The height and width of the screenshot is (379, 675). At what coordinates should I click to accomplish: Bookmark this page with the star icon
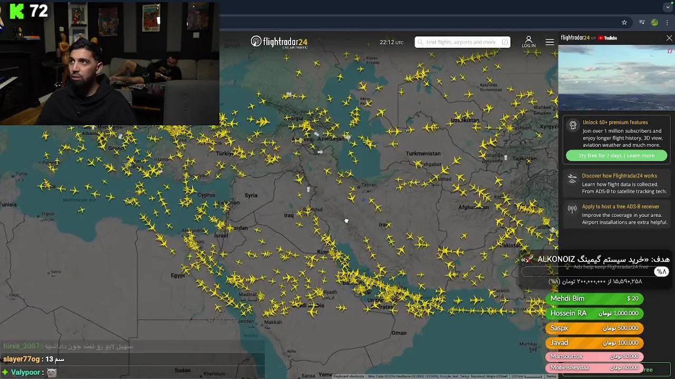[x=624, y=23]
